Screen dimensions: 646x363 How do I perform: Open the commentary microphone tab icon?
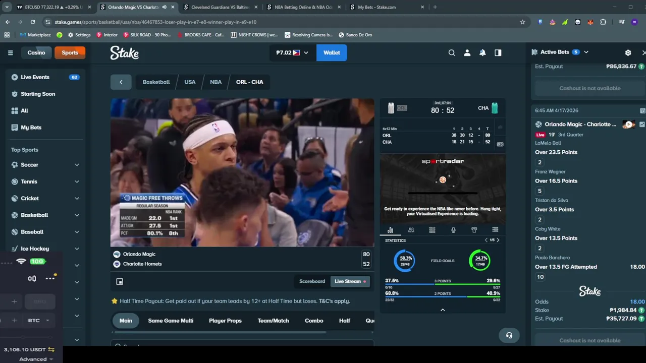tap(453, 230)
